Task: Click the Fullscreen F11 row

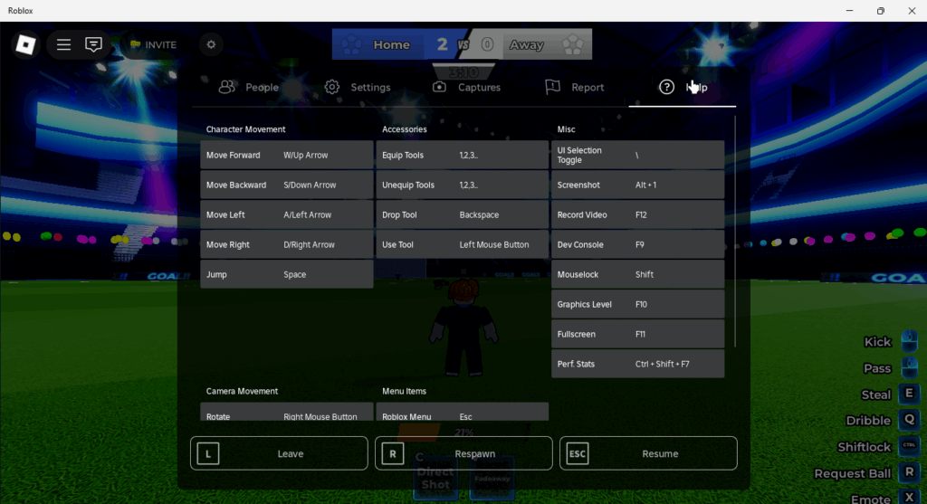Action: [638, 334]
